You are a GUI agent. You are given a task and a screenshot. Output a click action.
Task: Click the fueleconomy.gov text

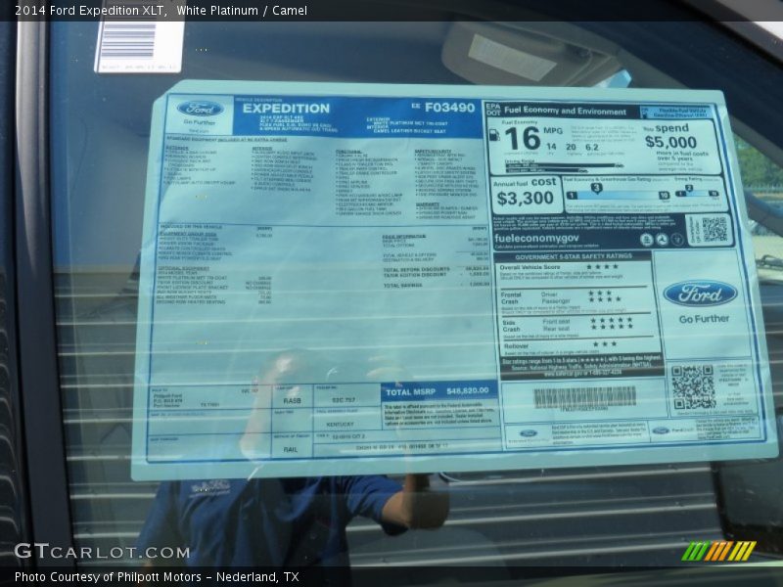click(536, 238)
